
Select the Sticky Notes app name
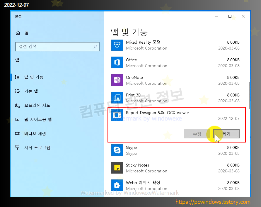[137, 165]
